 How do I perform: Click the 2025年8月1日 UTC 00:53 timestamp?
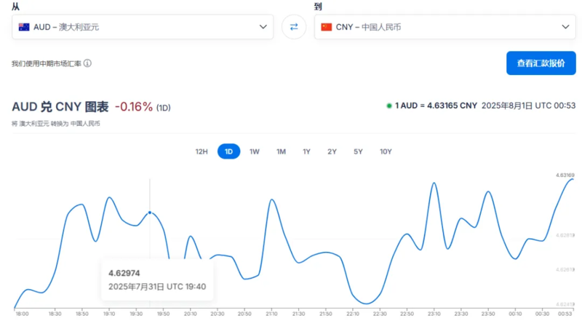point(529,106)
